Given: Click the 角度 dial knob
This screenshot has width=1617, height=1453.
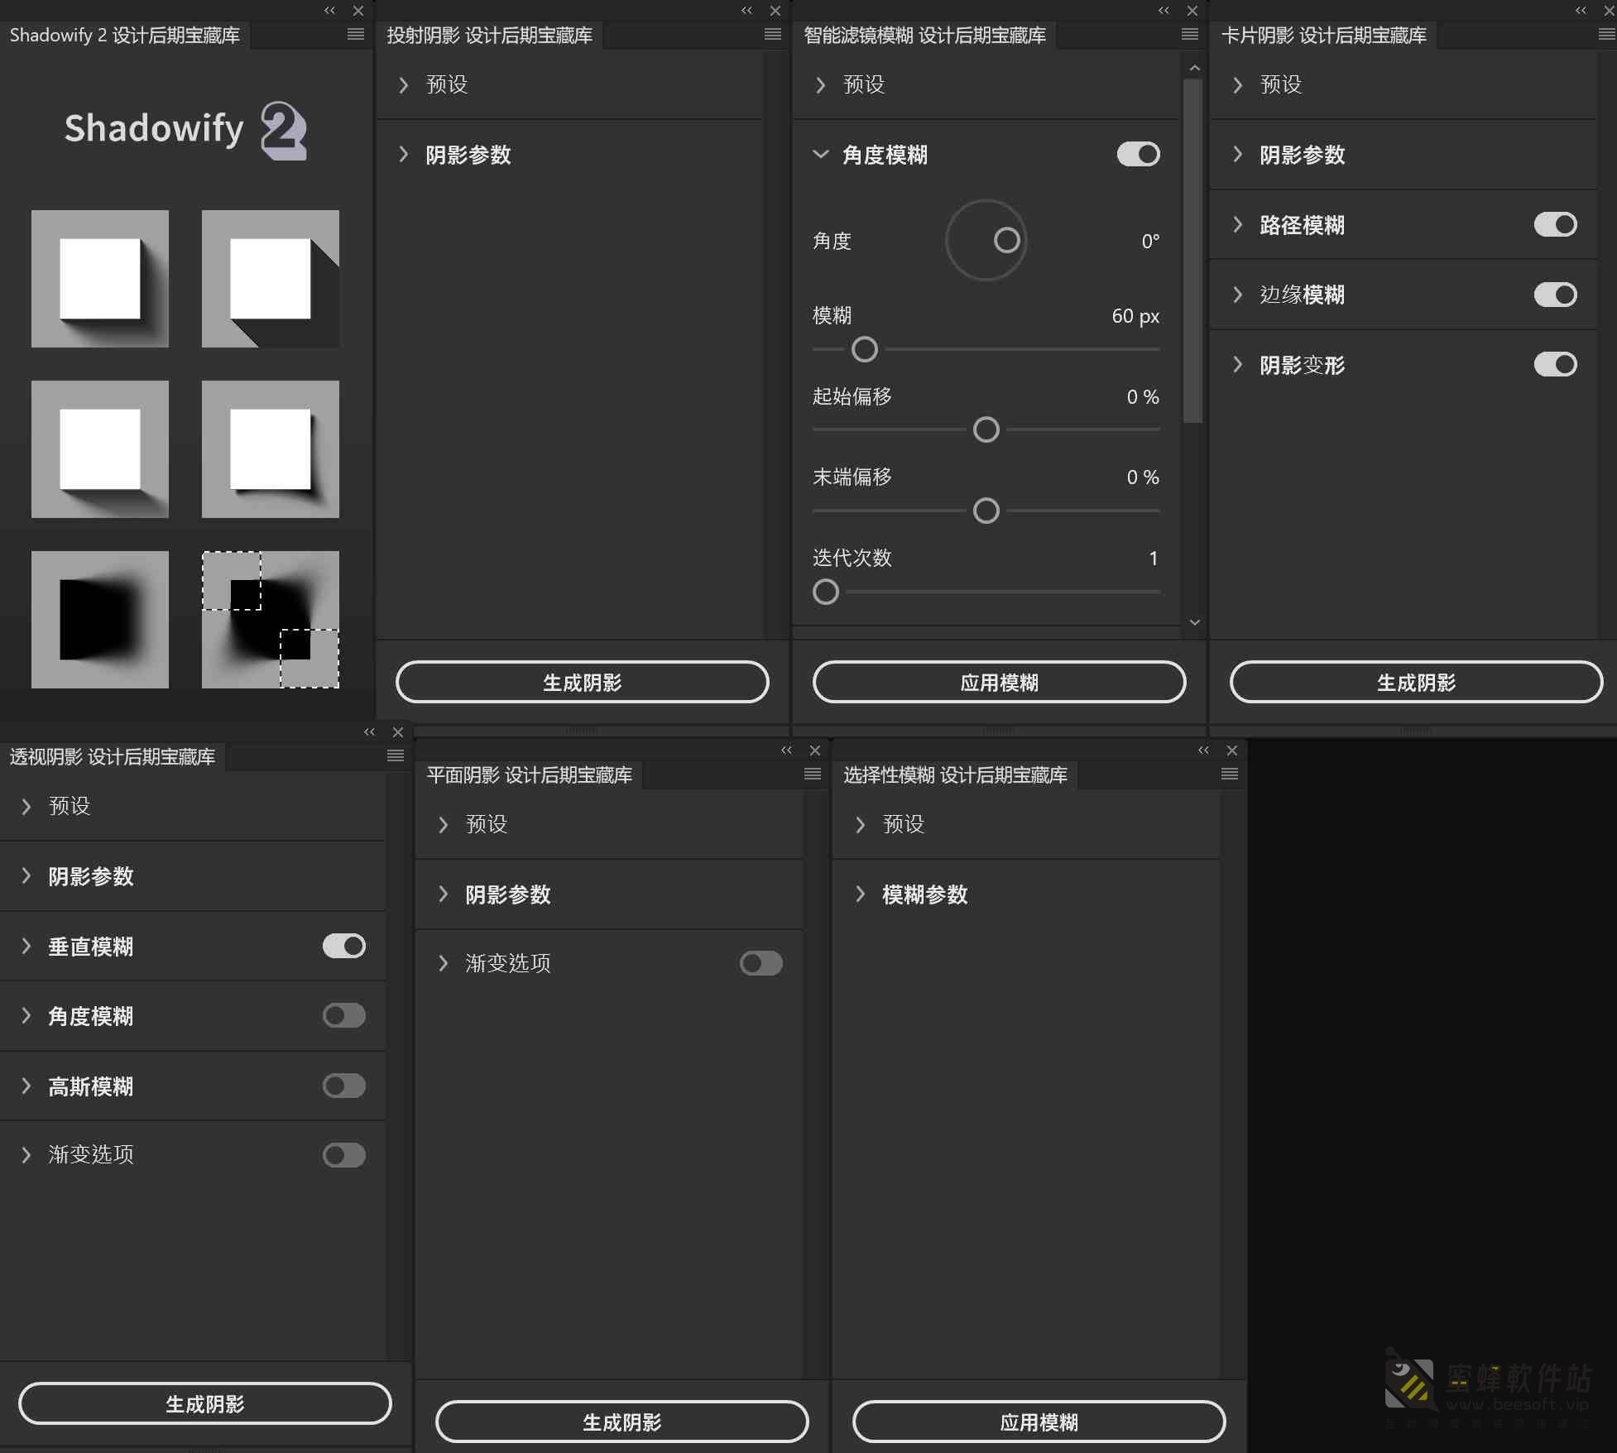Looking at the screenshot, I should (x=1007, y=240).
